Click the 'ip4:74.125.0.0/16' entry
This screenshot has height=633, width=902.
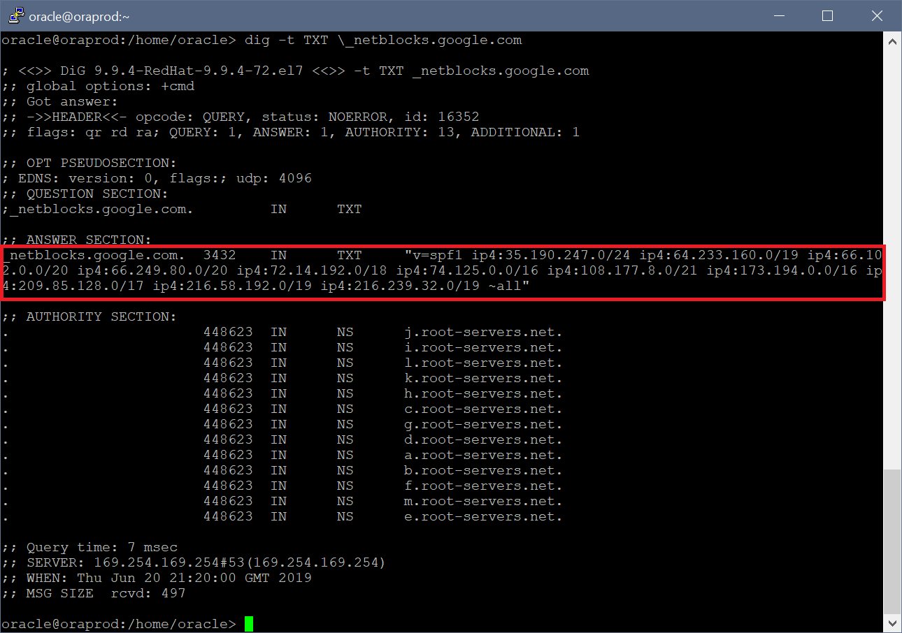click(x=467, y=270)
